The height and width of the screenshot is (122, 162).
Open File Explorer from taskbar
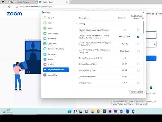click(x=92, y=111)
